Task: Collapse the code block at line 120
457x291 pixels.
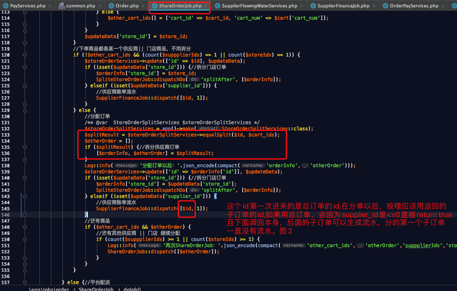Action: tap(25, 55)
